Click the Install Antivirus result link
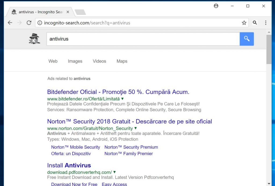Viewport: 275px width, 186px height. [69, 165]
